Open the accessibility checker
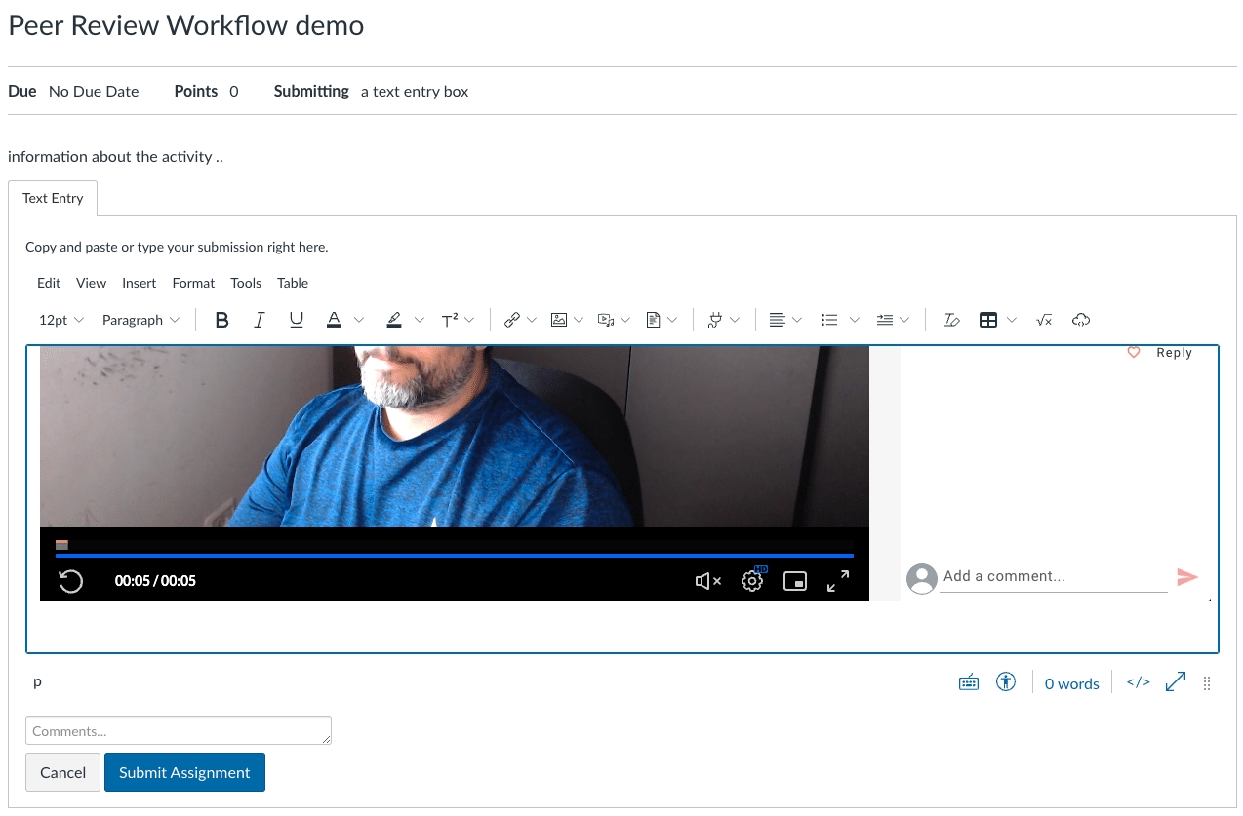1243x816 pixels. 1006,682
